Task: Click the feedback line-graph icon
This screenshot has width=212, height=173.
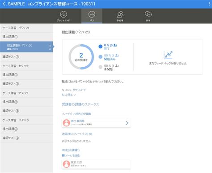Action: tap(168, 55)
